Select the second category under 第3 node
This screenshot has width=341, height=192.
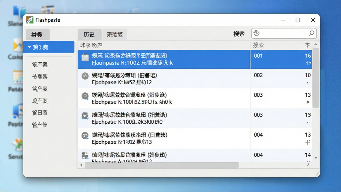click(40, 77)
